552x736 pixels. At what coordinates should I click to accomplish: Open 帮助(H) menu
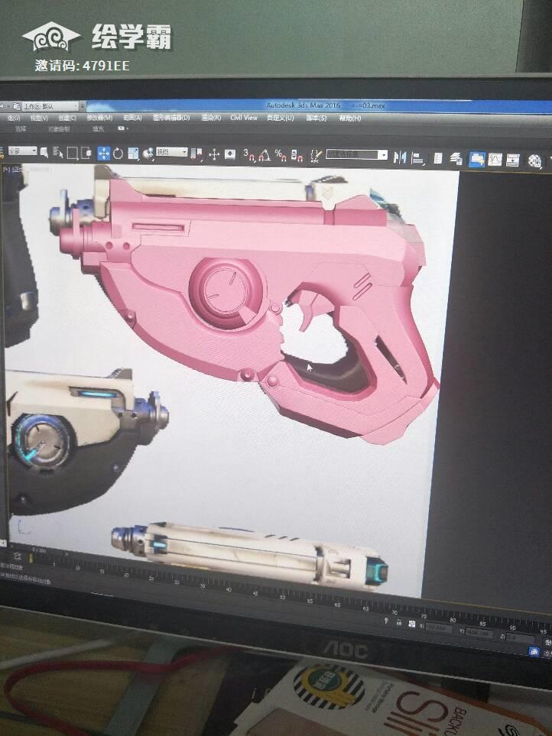(349, 118)
